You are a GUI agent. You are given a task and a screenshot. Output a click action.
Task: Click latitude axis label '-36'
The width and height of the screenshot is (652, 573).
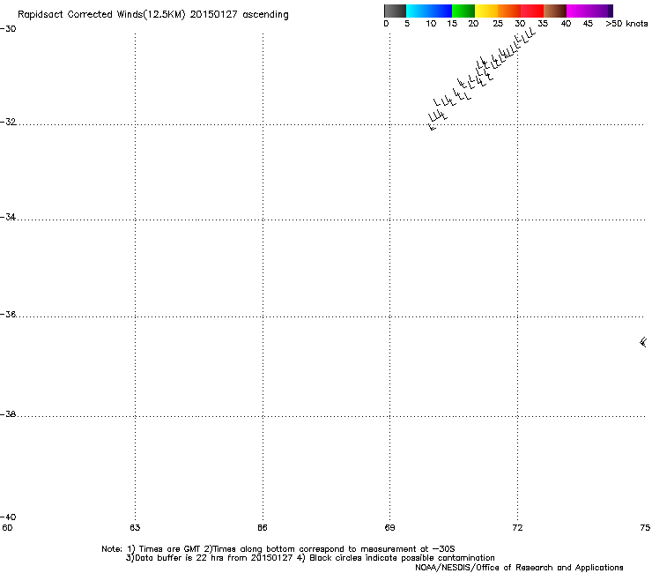coord(8,314)
